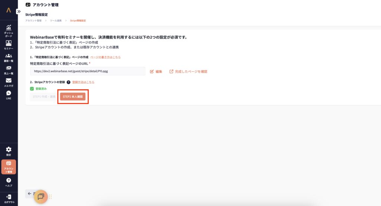Screen dimensions: 381x206
Task: Click the tooltip icon beside Stripeアカウントの登録
Action: (68, 82)
